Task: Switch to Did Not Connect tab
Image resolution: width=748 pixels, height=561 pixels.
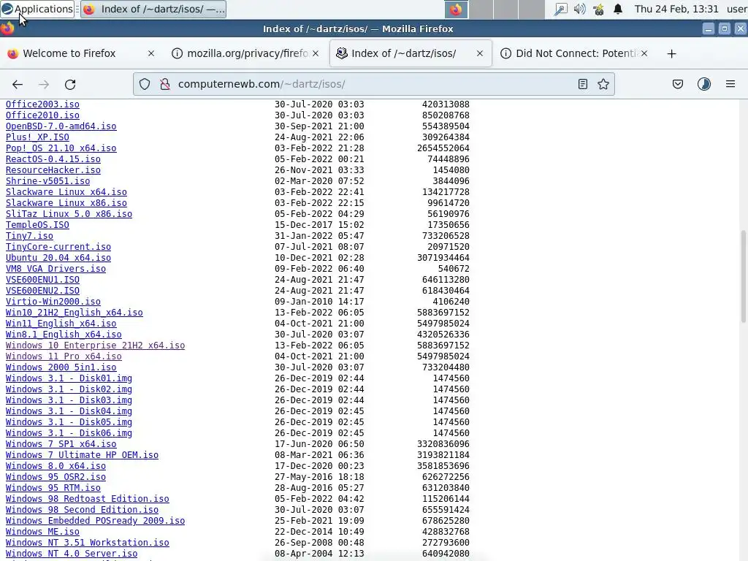Action: [x=576, y=53]
